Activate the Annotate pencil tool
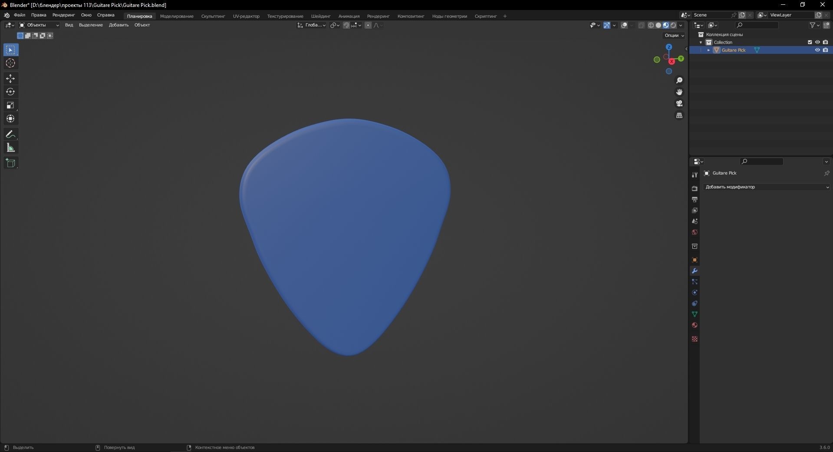 (11, 134)
